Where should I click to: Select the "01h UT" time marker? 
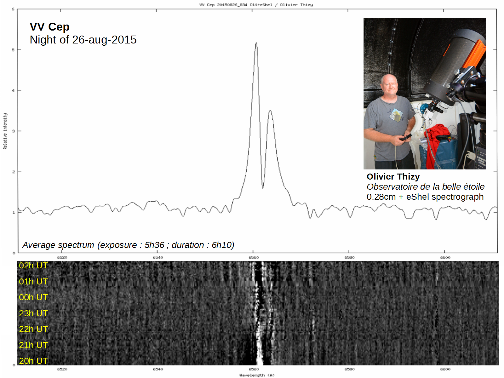[33, 282]
